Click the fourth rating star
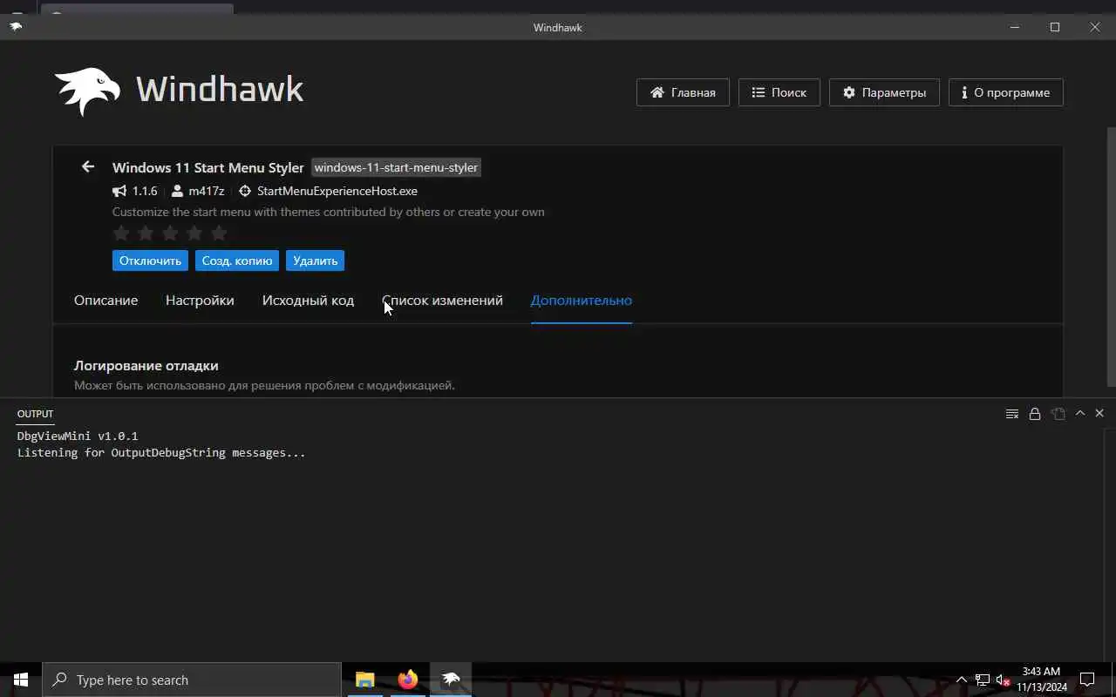1116x697 pixels. (x=194, y=233)
